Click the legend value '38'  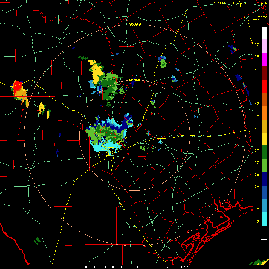[x=257, y=115]
